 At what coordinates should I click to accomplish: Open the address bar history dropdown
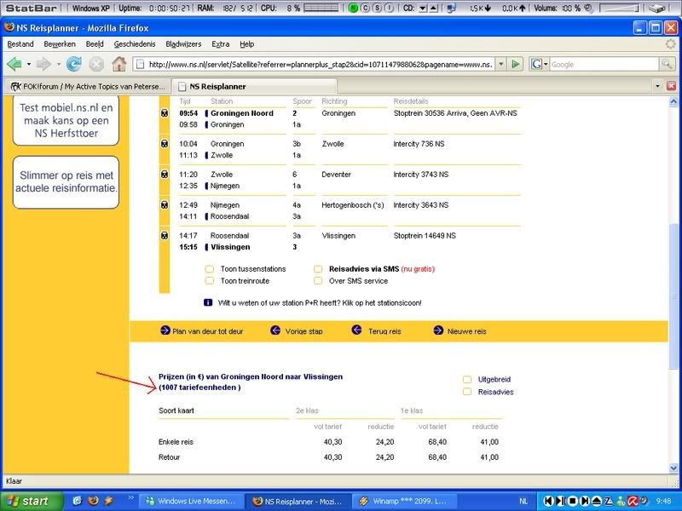tap(501, 65)
